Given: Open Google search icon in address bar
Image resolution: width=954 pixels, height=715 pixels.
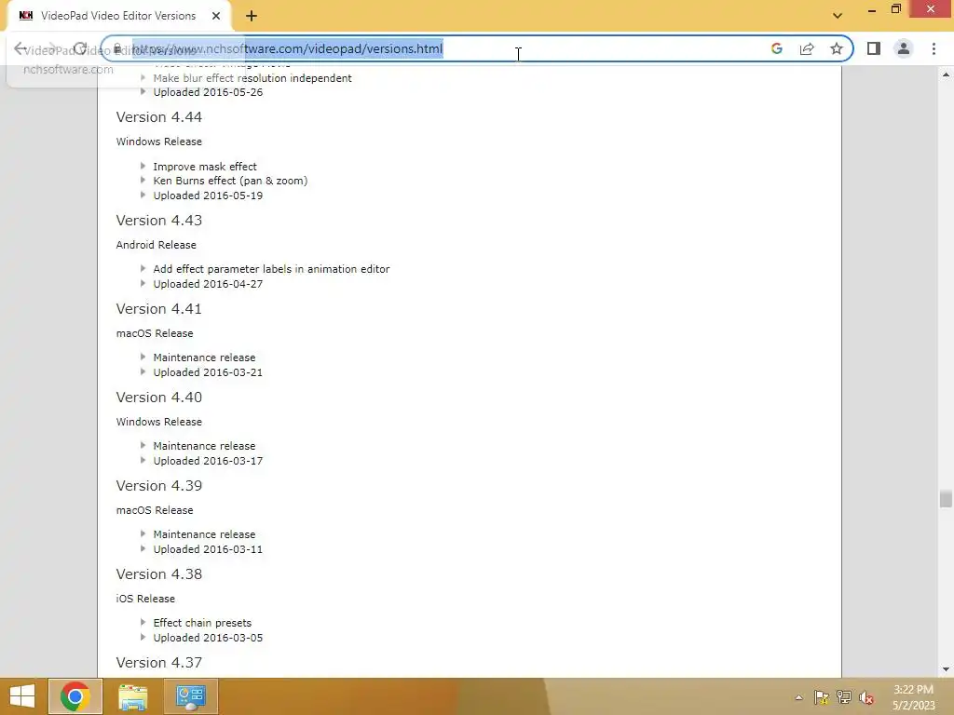Looking at the screenshot, I should (776, 48).
